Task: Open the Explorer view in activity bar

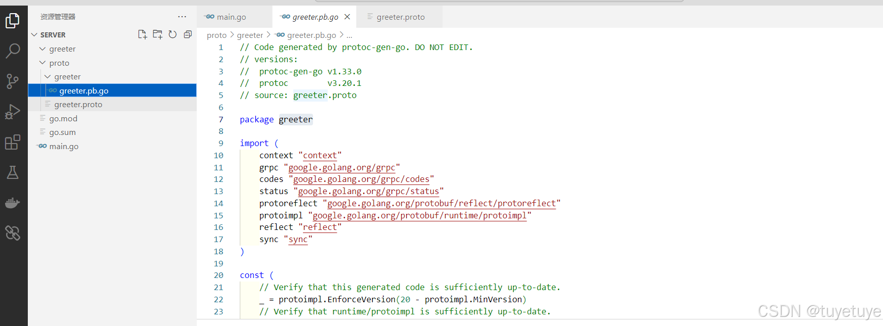Action: [x=13, y=21]
